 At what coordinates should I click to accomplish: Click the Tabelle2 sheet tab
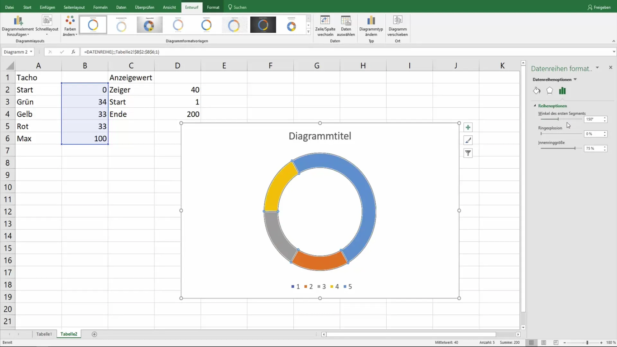tap(69, 334)
